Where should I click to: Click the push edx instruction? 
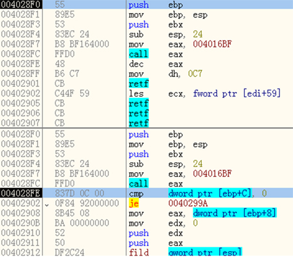156,233
